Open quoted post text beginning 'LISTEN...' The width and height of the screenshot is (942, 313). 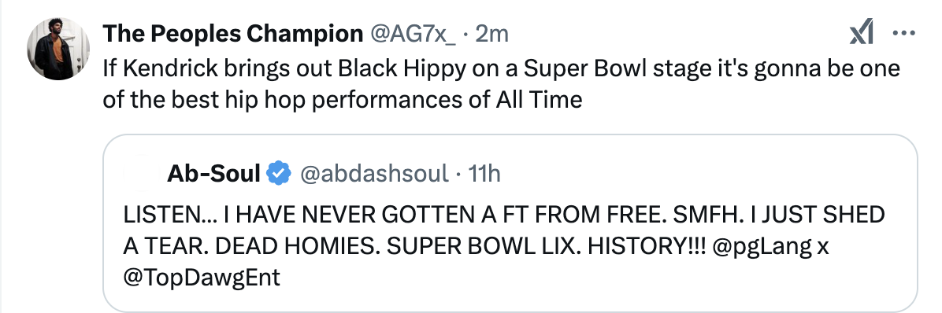(504, 246)
